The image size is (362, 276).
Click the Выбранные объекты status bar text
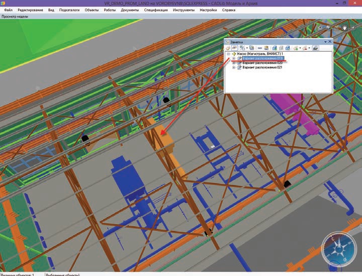63,274
